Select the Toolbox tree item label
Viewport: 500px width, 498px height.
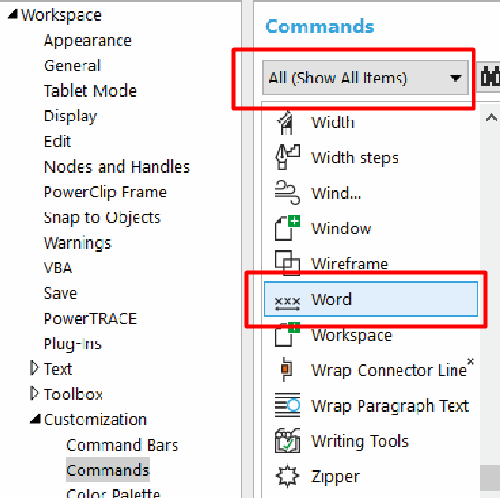tap(73, 395)
